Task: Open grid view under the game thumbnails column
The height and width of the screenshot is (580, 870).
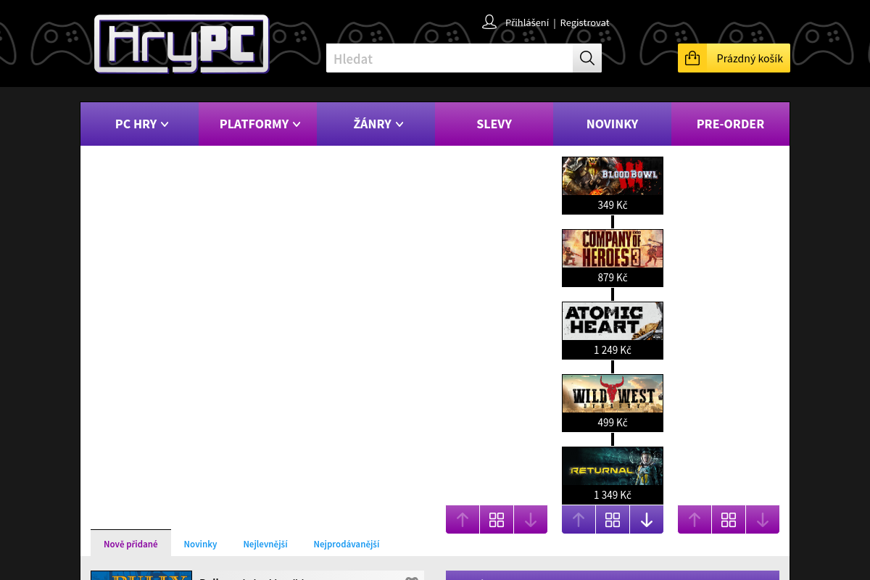Action: click(613, 520)
